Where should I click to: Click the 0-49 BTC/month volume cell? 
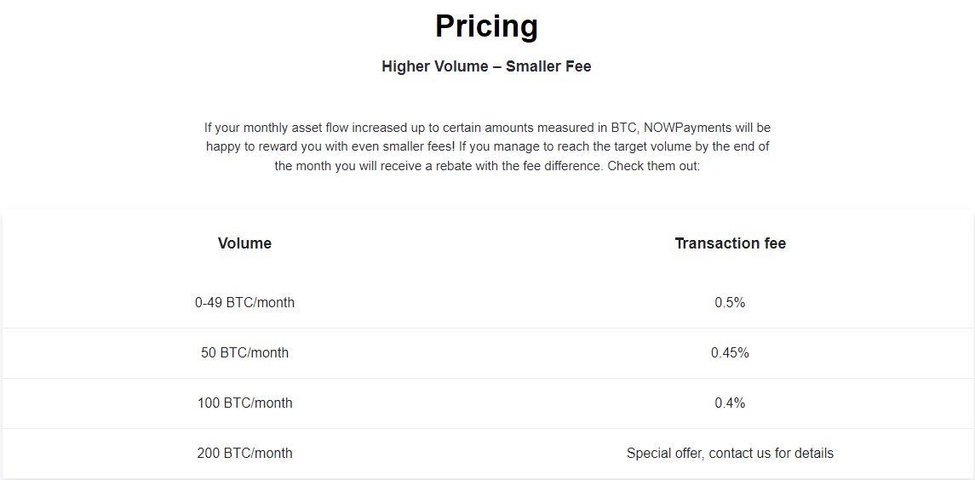pyautogui.click(x=244, y=302)
